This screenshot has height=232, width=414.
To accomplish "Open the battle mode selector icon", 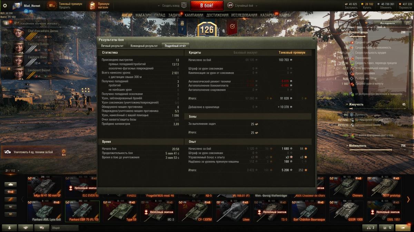I will pos(230,5).
